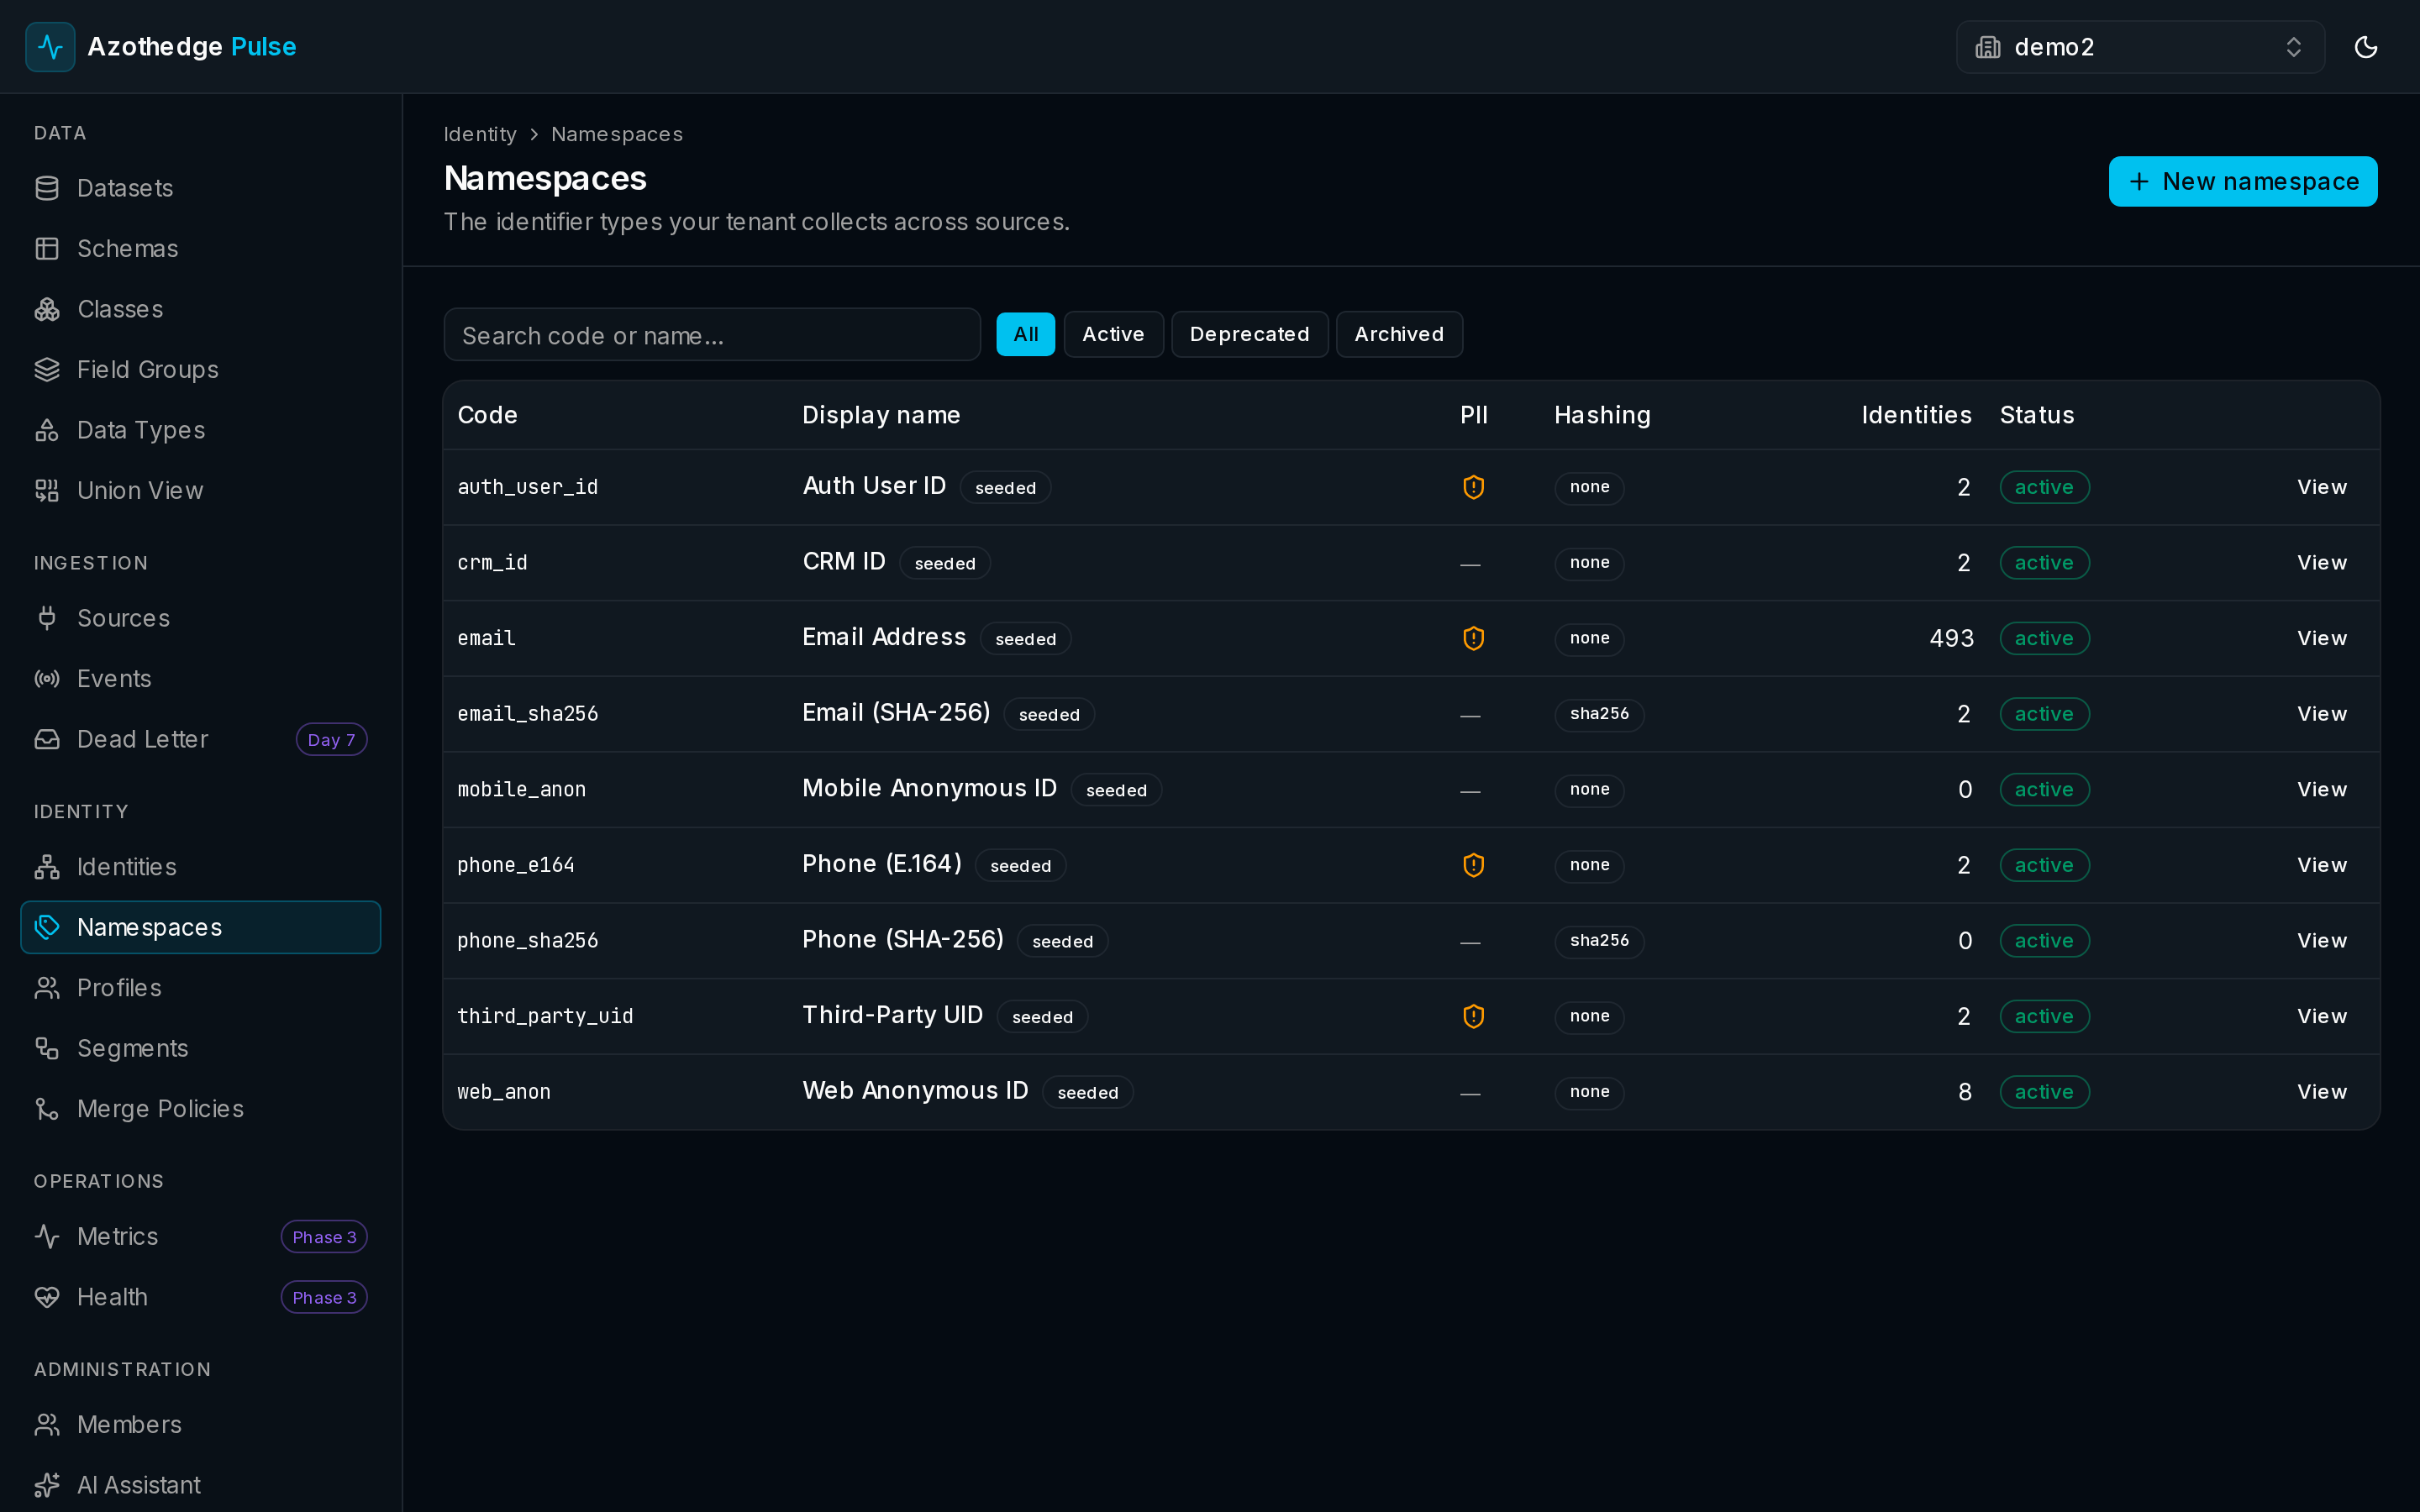Click the Namespaces breadcrumb text
This screenshot has height=1512, width=2420.
[617, 134]
